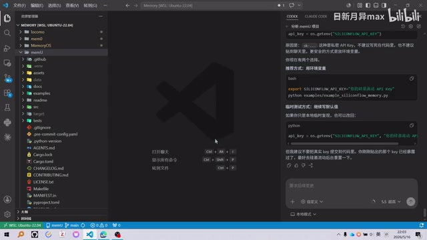The height and width of the screenshot is (240, 427).
Task: Open Testing flask view
Action: click(7, 107)
